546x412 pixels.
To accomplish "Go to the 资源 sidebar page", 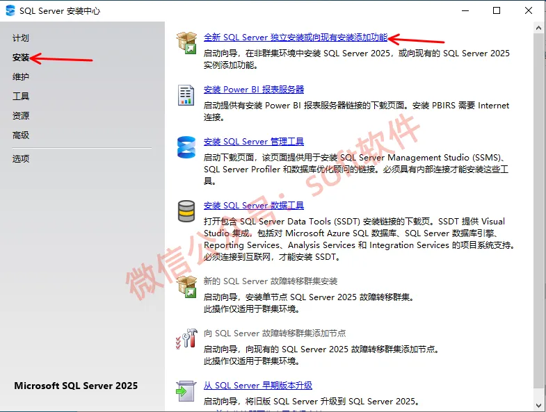I will [21, 115].
